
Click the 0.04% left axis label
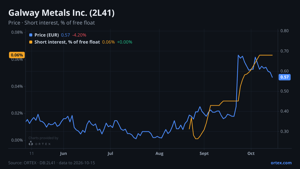pyautogui.click(x=17, y=86)
